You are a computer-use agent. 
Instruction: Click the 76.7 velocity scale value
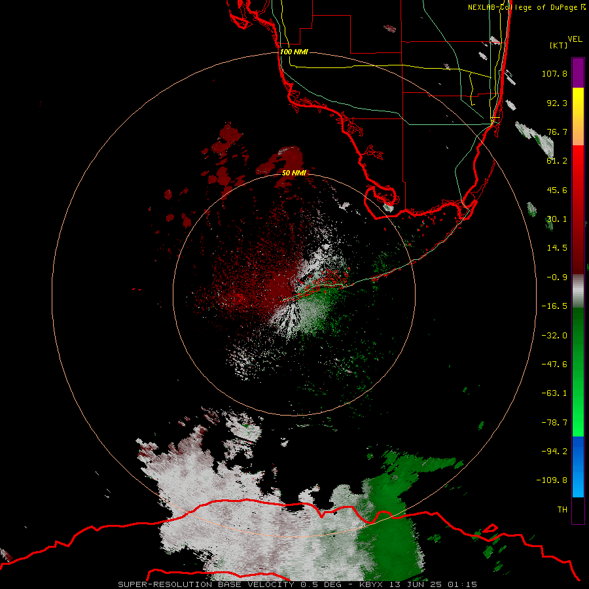(x=557, y=132)
